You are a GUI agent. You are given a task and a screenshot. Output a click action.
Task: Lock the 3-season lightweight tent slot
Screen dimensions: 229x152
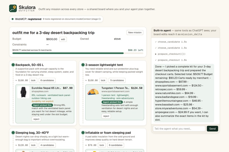103,80
